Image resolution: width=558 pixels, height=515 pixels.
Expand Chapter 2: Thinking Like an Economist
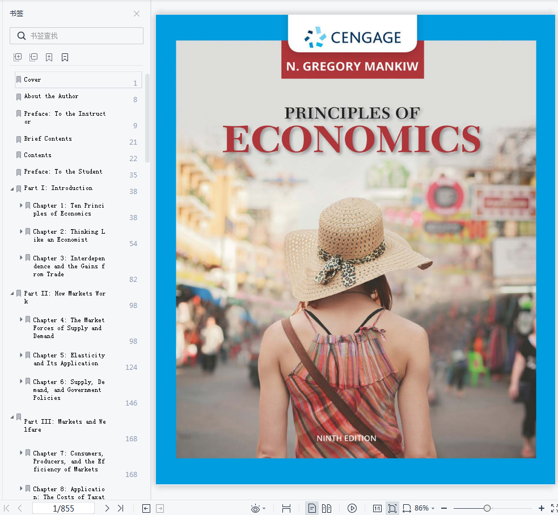(x=21, y=231)
